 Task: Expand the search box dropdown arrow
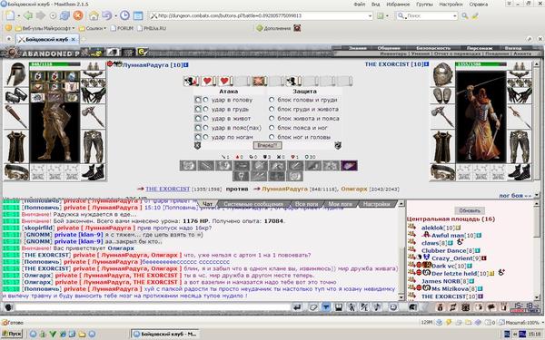point(454,15)
